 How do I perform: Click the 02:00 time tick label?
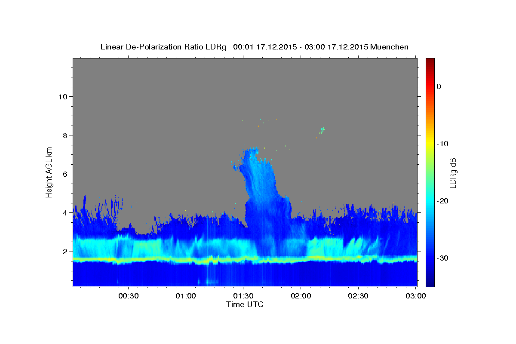tap(301, 296)
